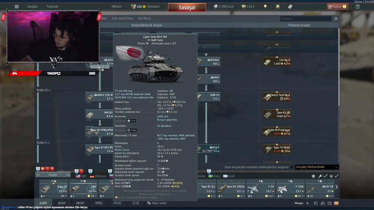This screenshot has height=210, width=374.
Task: Select the Chi-Nu II premium vehicle
Action: (x=277, y=62)
